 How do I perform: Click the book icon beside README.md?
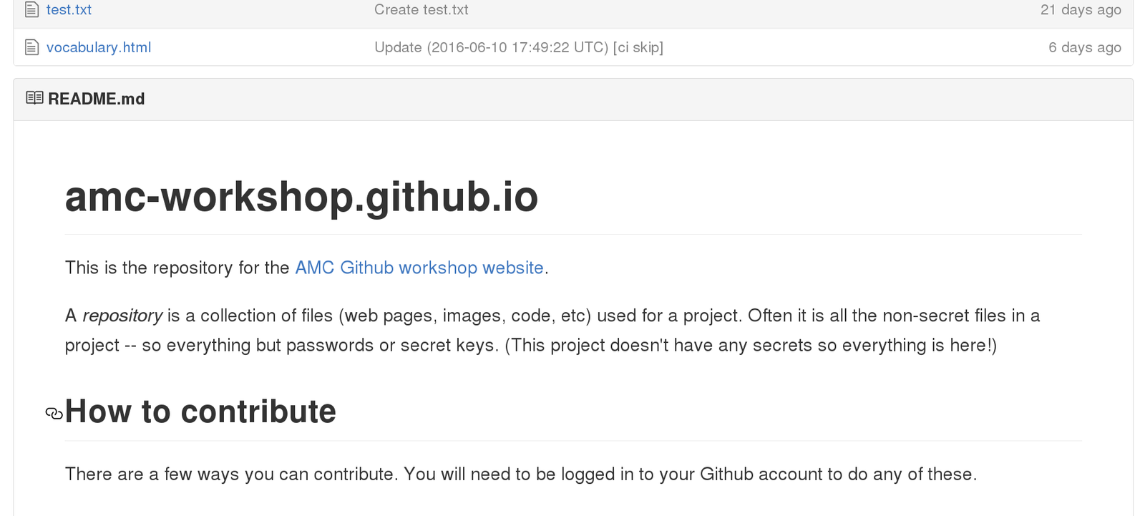click(x=34, y=98)
